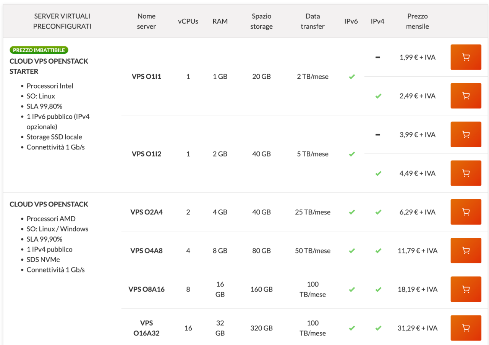Screen dimensions: 489x345
Task: Select the VPS O1I1 server name
Action: tap(146, 77)
